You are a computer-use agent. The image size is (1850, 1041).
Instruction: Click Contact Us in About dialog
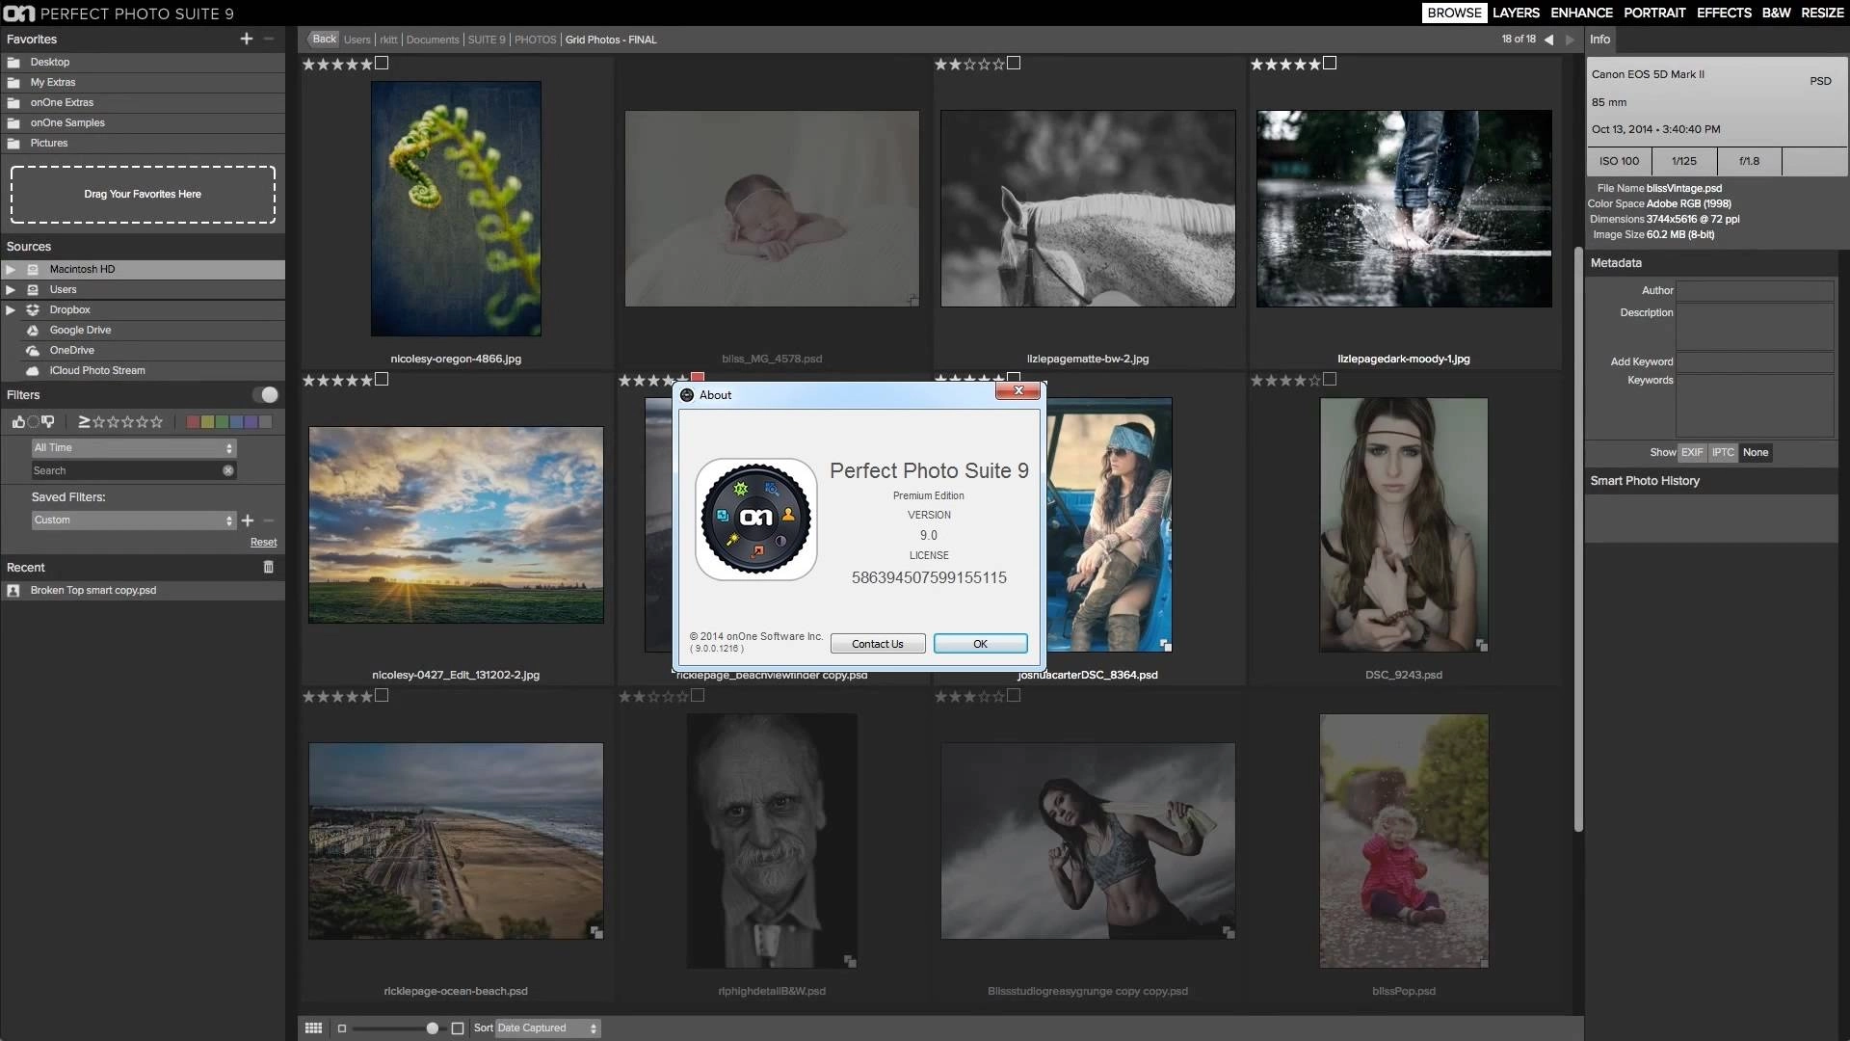click(877, 644)
